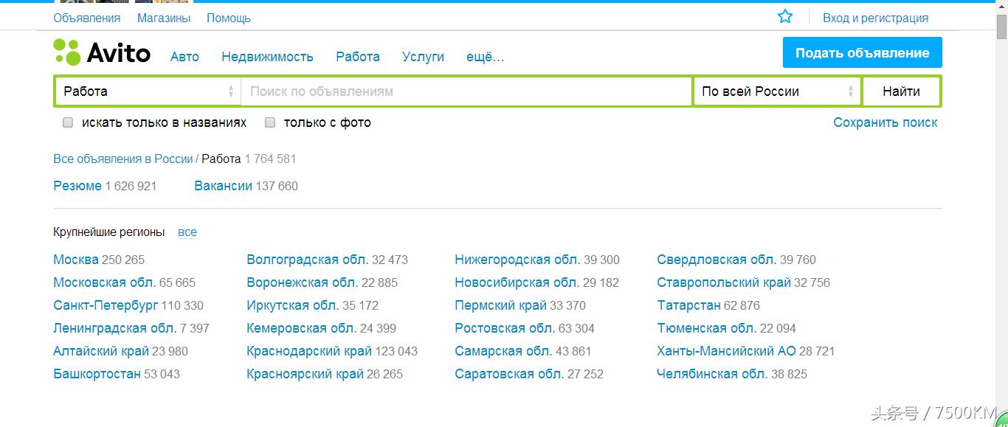Go to Магазины in top bar

[164, 18]
